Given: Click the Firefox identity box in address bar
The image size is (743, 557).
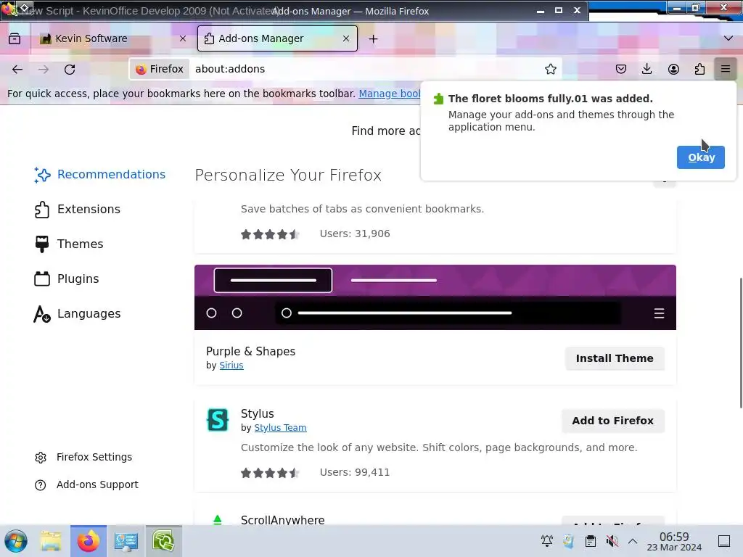Looking at the screenshot, I should [x=160, y=69].
